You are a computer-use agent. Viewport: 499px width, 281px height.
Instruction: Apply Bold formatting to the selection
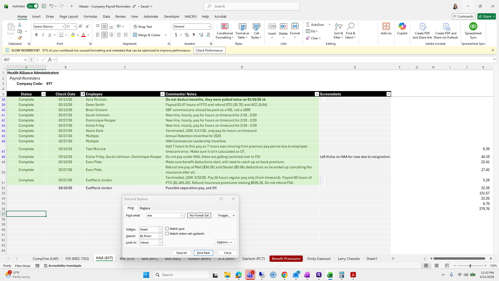tap(36, 35)
